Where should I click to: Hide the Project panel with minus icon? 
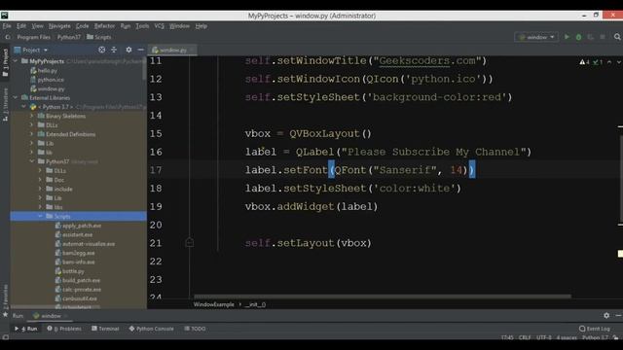(140, 50)
